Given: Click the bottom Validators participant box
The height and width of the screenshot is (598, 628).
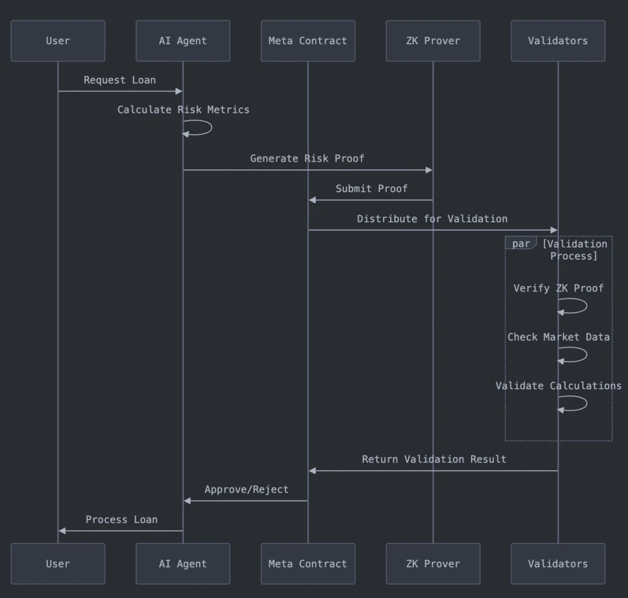Looking at the screenshot, I should 558,563.
